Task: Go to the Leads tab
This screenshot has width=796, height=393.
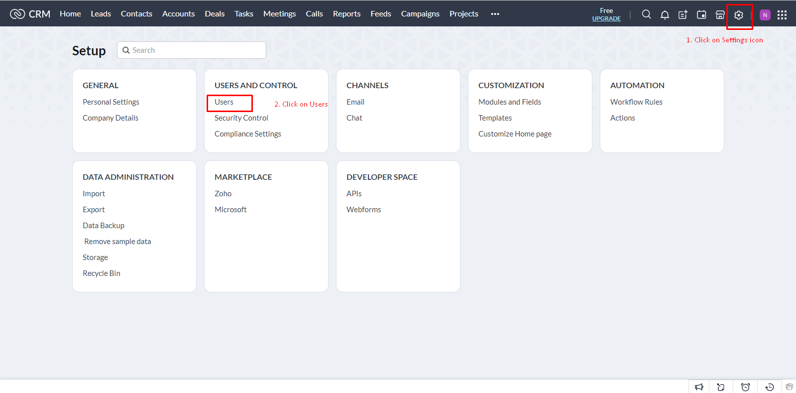Action: pos(101,14)
